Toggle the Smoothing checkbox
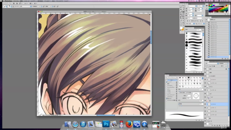Image resolution: width=231 pixels, height=130 pixels. pyautogui.click(x=167, y=99)
